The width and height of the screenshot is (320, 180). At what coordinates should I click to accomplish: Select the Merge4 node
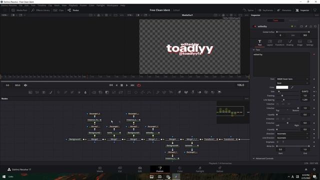click(172, 139)
